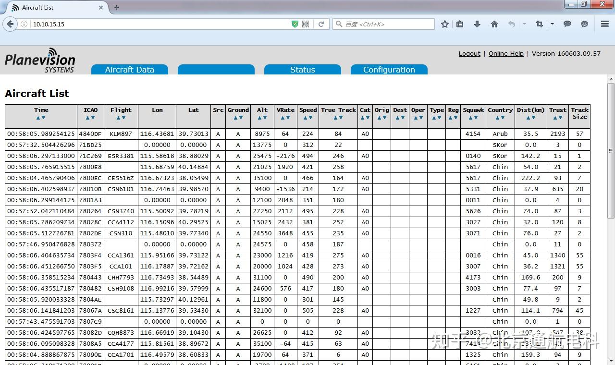Screen dimensions: 615x365
Task: Go to browser home page icon
Action: pyautogui.click(x=494, y=24)
